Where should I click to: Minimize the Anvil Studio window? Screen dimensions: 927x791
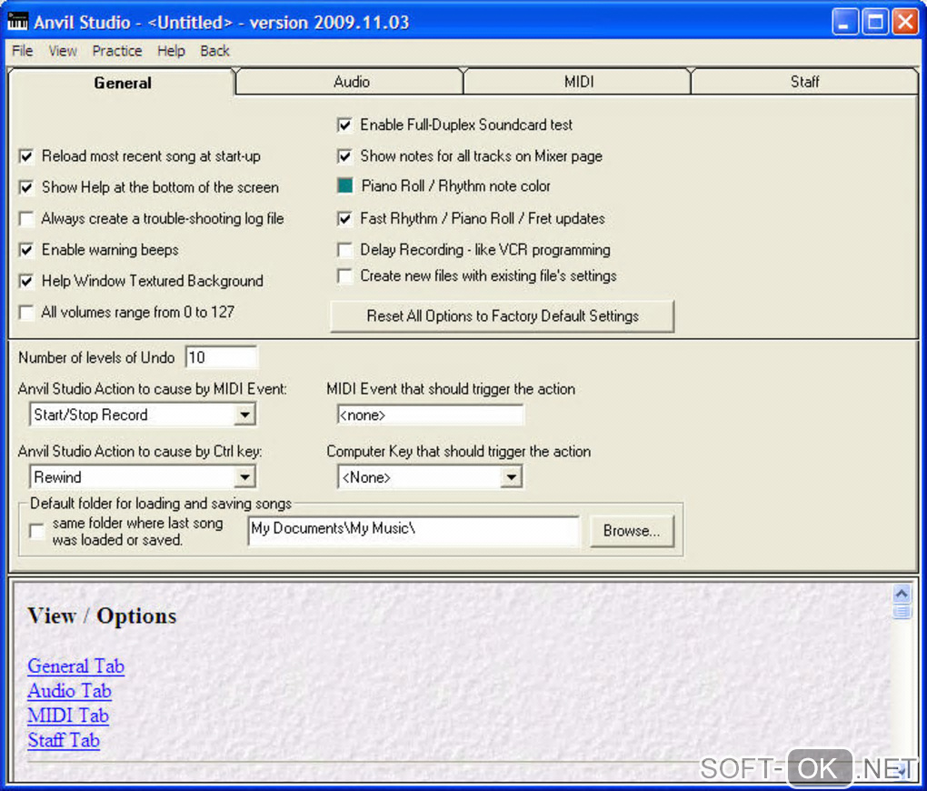[845, 22]
